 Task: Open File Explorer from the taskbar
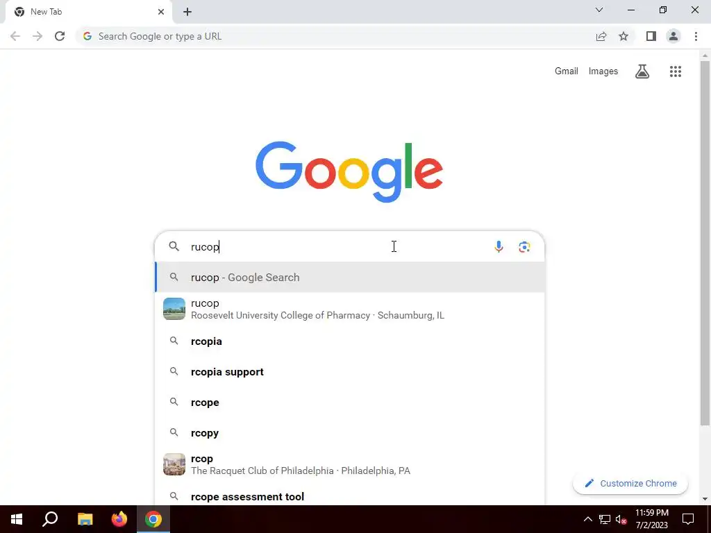85,519
